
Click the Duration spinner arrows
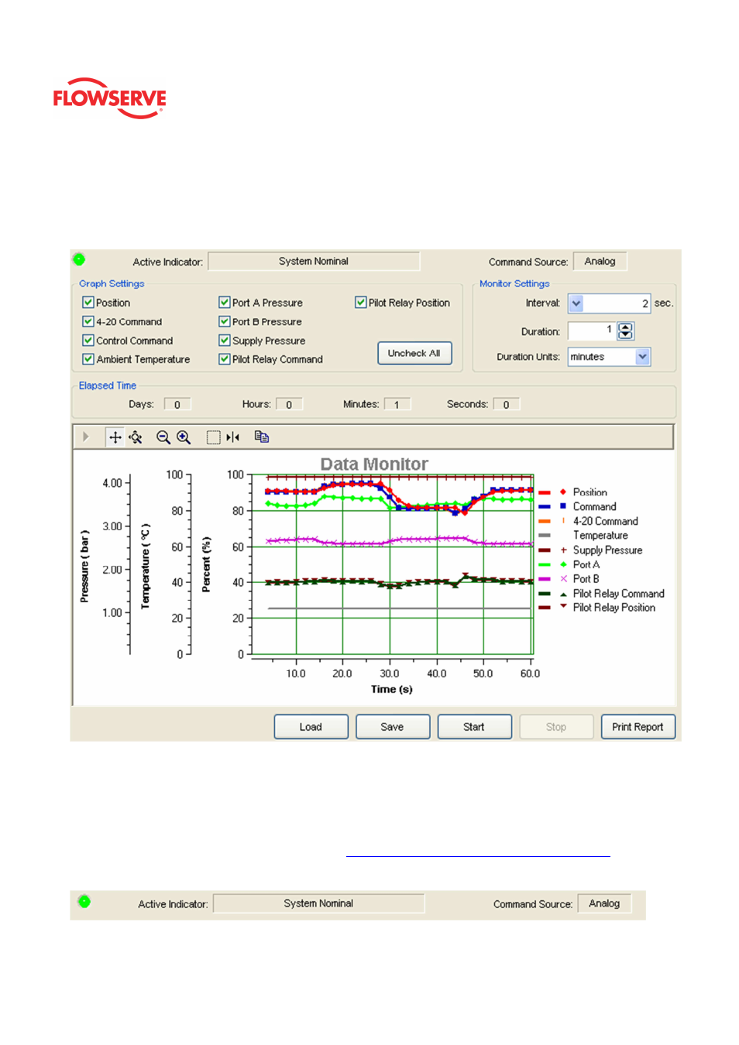point(625,331)
